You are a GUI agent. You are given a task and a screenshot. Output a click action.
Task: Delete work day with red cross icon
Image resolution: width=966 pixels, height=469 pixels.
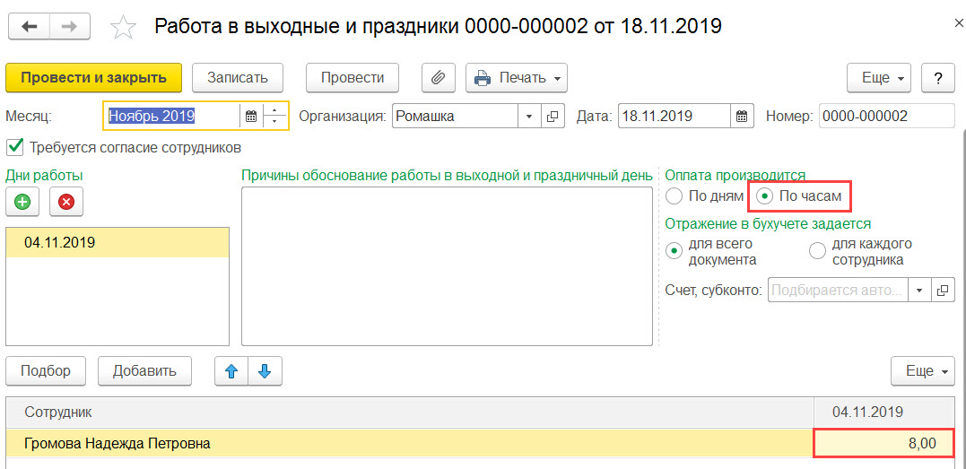tap(65, 202)
